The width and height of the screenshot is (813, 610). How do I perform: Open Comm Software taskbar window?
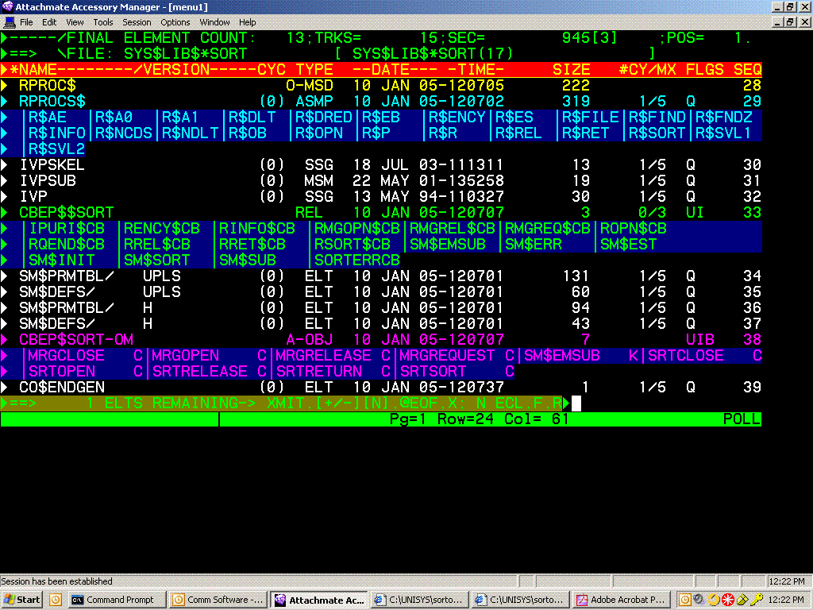(x=217, y=600)
